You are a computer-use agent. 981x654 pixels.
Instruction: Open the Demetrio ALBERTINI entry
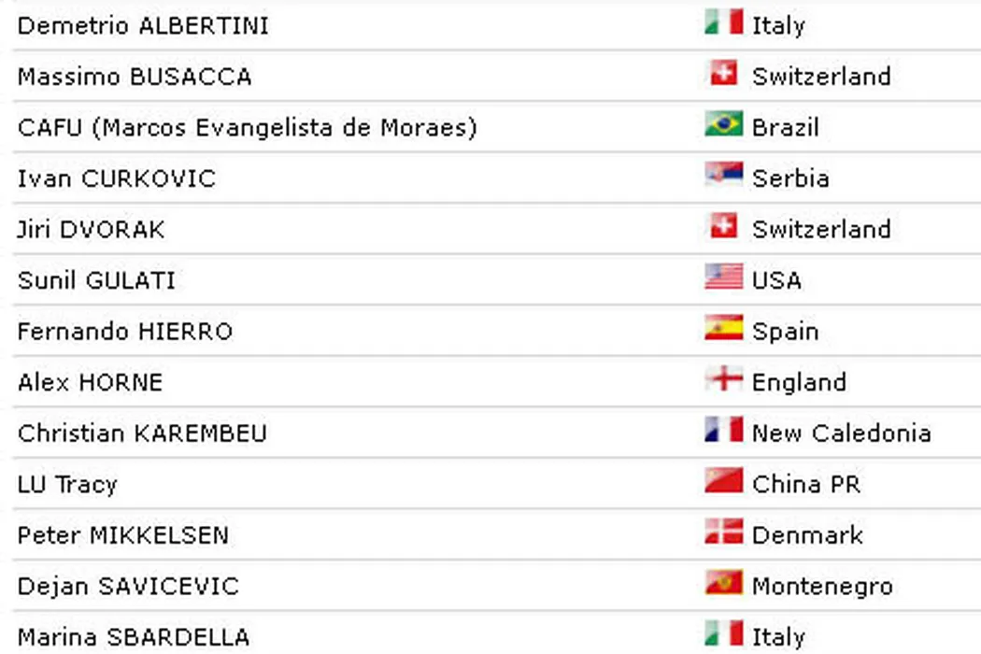coord(143,25)
